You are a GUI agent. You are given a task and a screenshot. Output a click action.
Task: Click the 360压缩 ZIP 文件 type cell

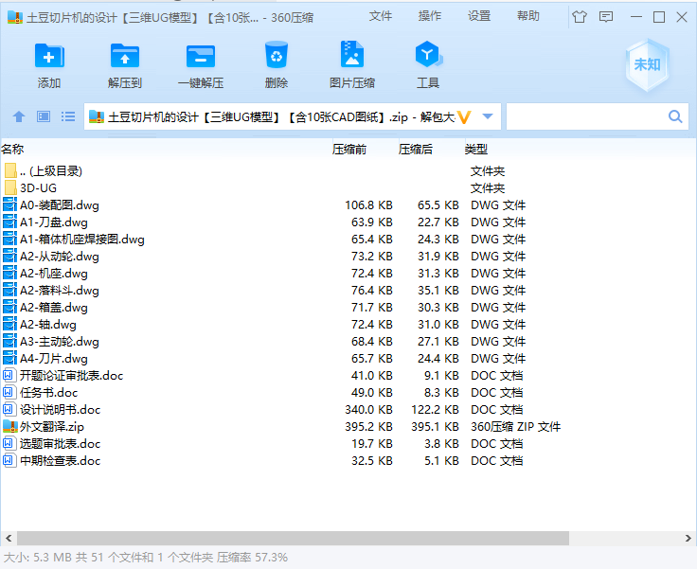click(x=515, y=427)
